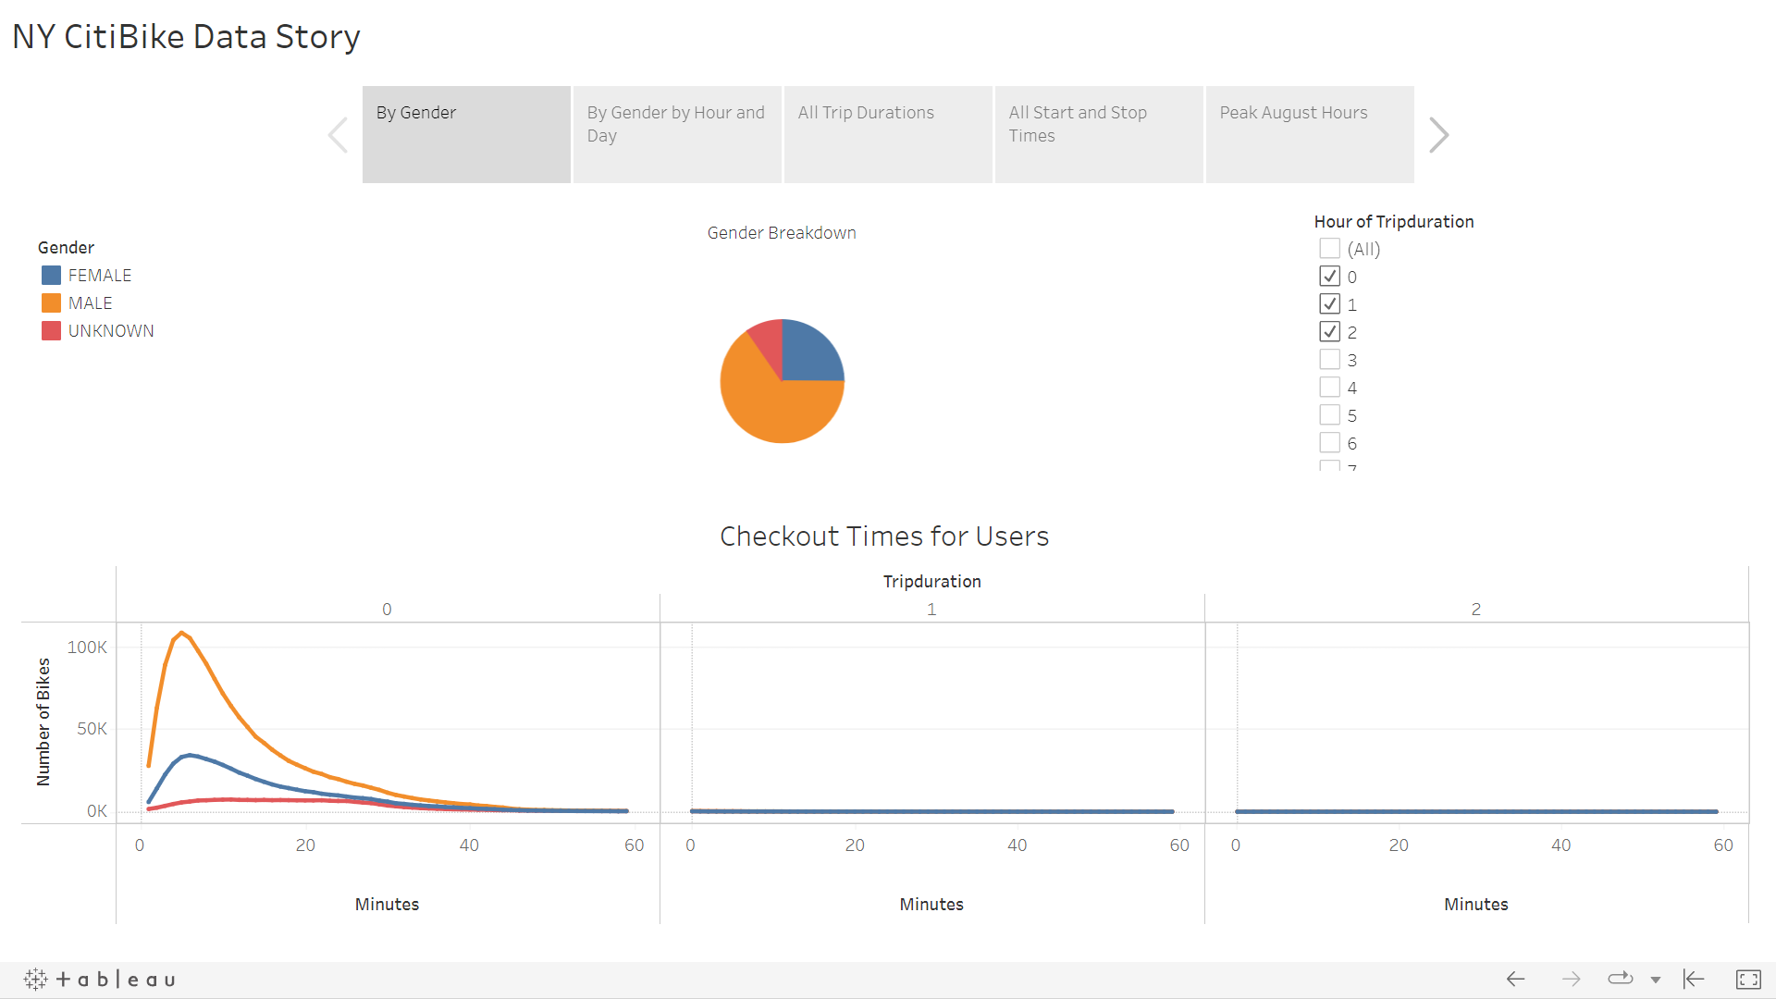Open the replay options dropdown caret
Image resolution: width=1776 pixels, height=999 pixels.
1656,980
